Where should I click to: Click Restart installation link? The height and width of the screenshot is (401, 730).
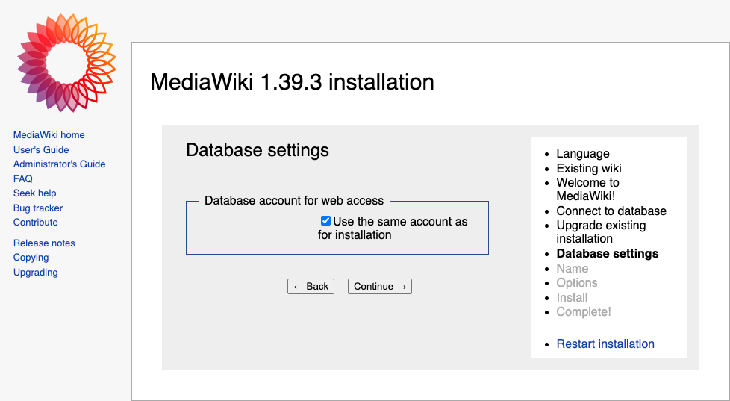point(605,344)
